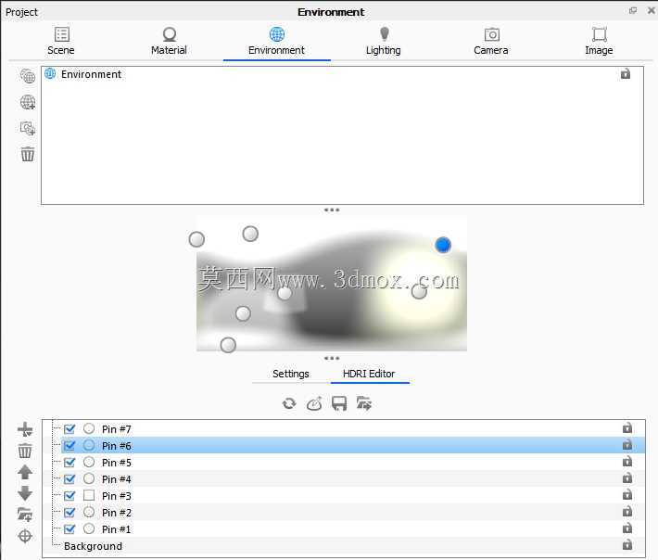Select the Pin #1 row label

[x=116, y=529]
